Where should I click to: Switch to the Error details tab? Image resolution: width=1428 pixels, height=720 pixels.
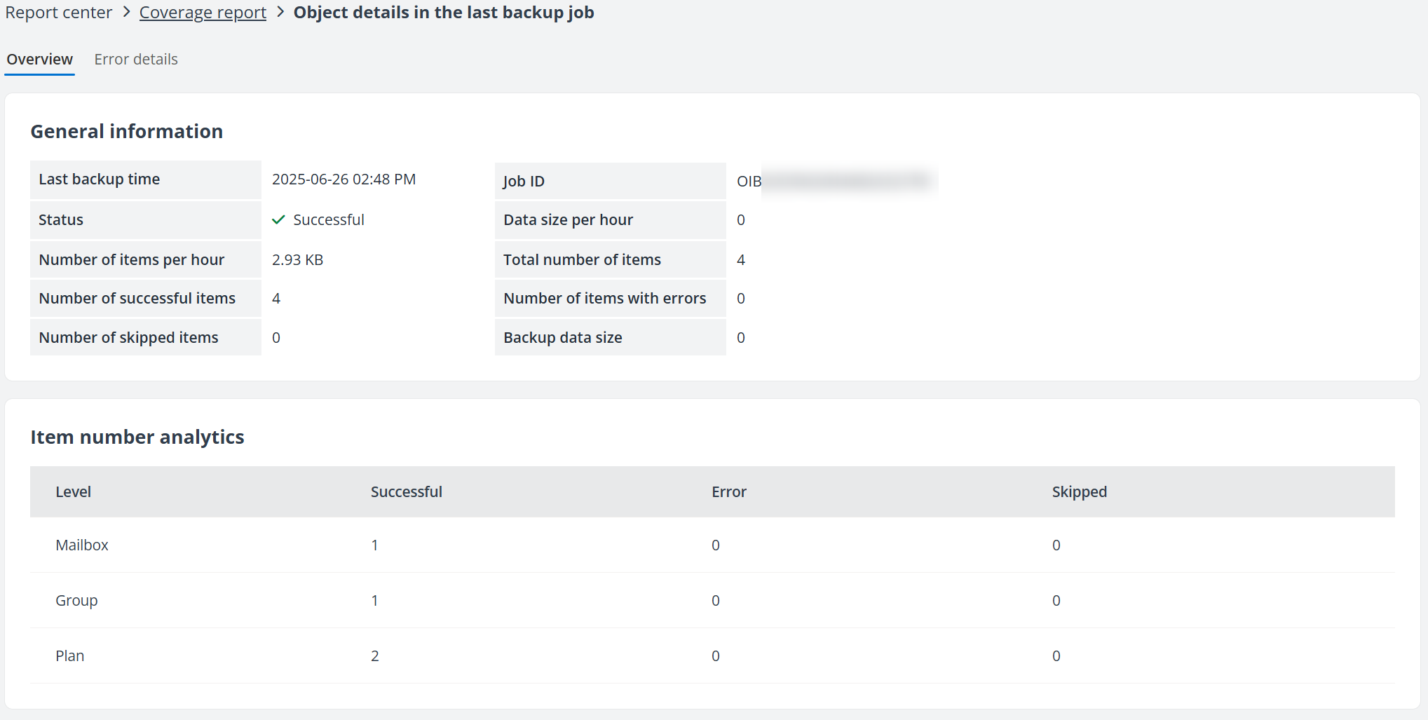coord(136,59)
